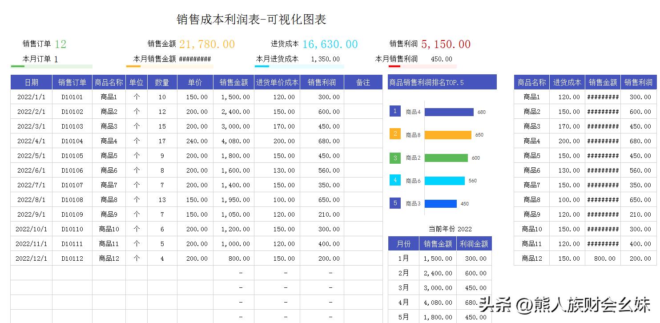Click the rank 1 blue badge in the chart
Viewport: 660px width, 323px height.
click(395, 111)
